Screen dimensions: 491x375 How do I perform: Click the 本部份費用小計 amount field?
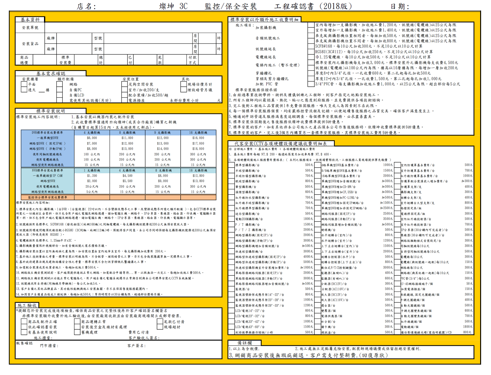point(208,100)
